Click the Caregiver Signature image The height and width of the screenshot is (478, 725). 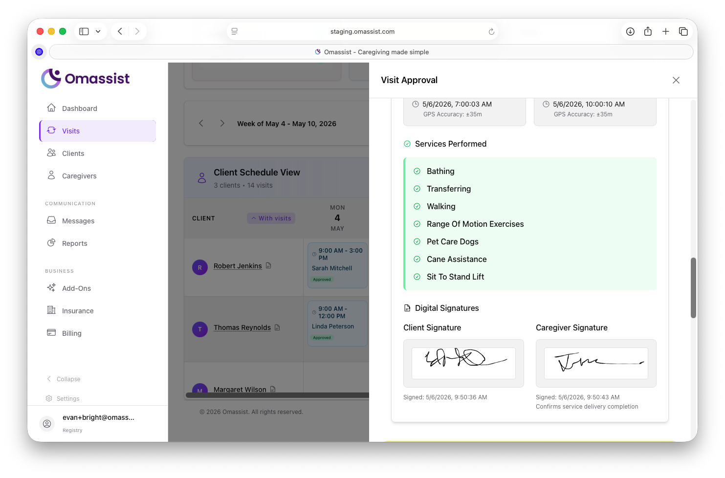pyautogui.click(x=596, y=363)
